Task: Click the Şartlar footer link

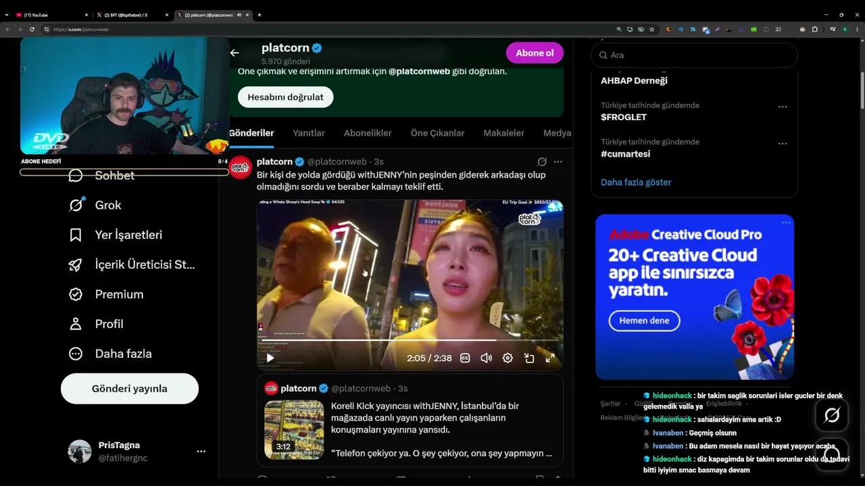Action: [610, 404]
